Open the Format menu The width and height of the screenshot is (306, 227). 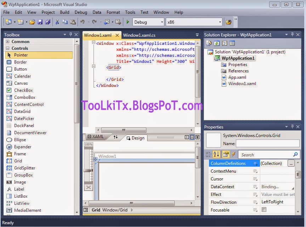pos(113,12)
